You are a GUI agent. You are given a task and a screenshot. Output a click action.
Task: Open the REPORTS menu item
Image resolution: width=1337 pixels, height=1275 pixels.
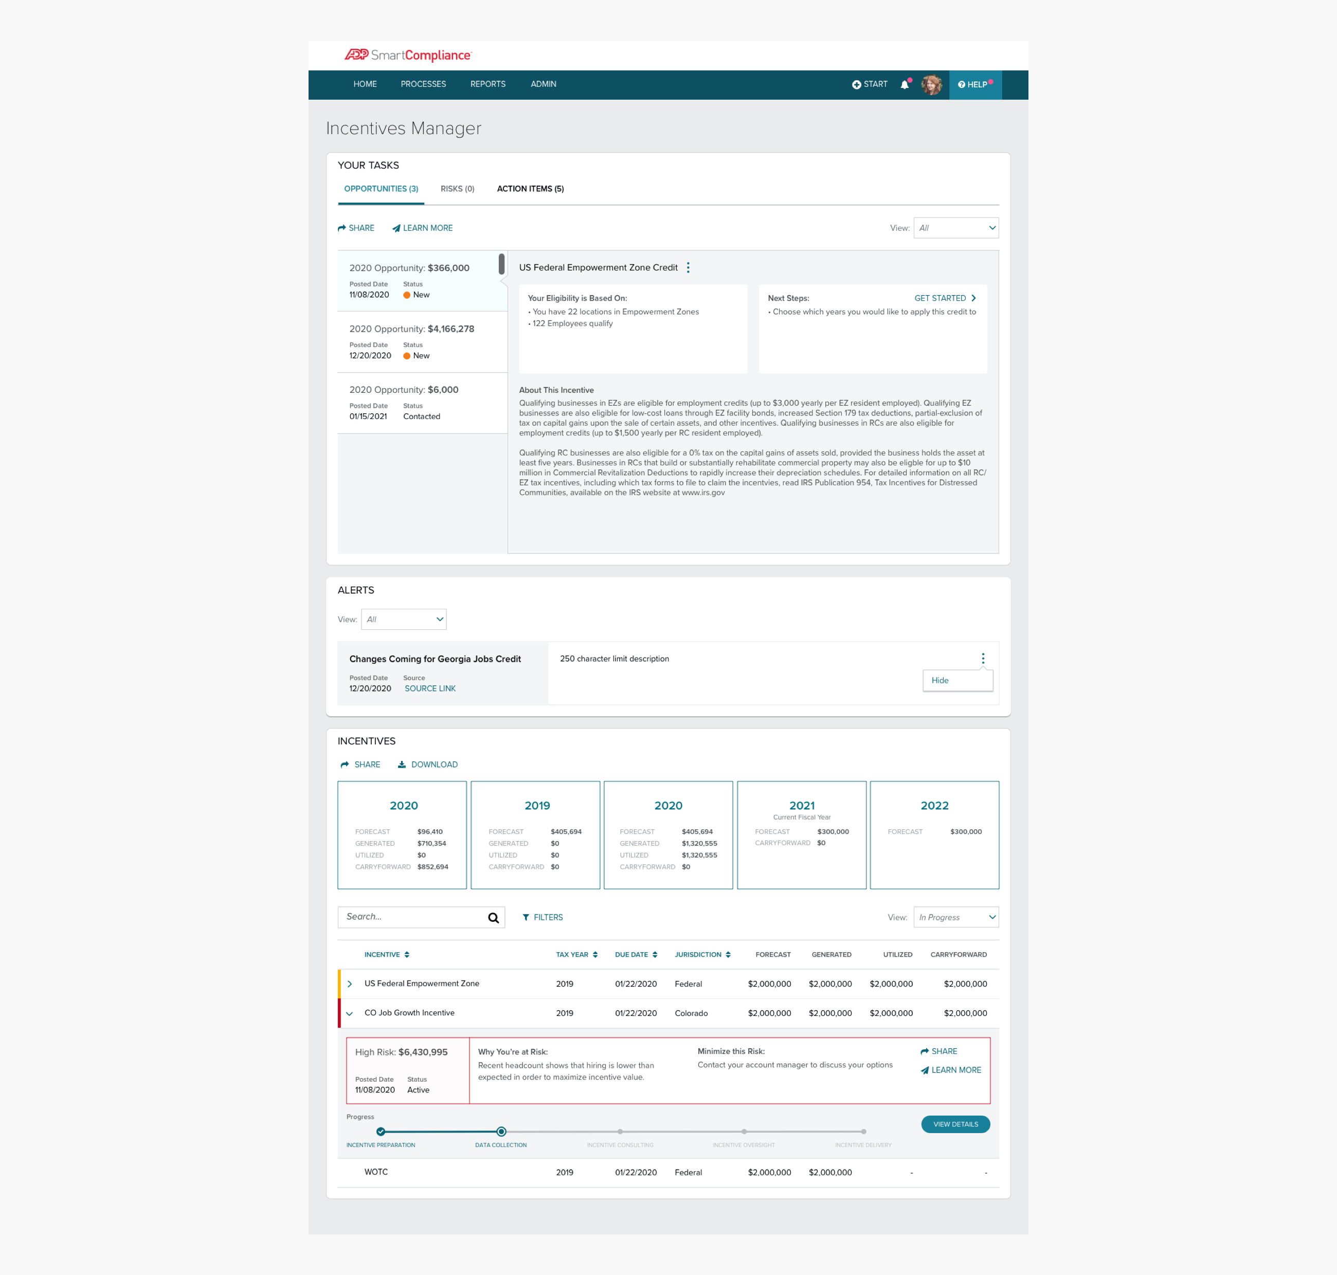pos(487,84)
